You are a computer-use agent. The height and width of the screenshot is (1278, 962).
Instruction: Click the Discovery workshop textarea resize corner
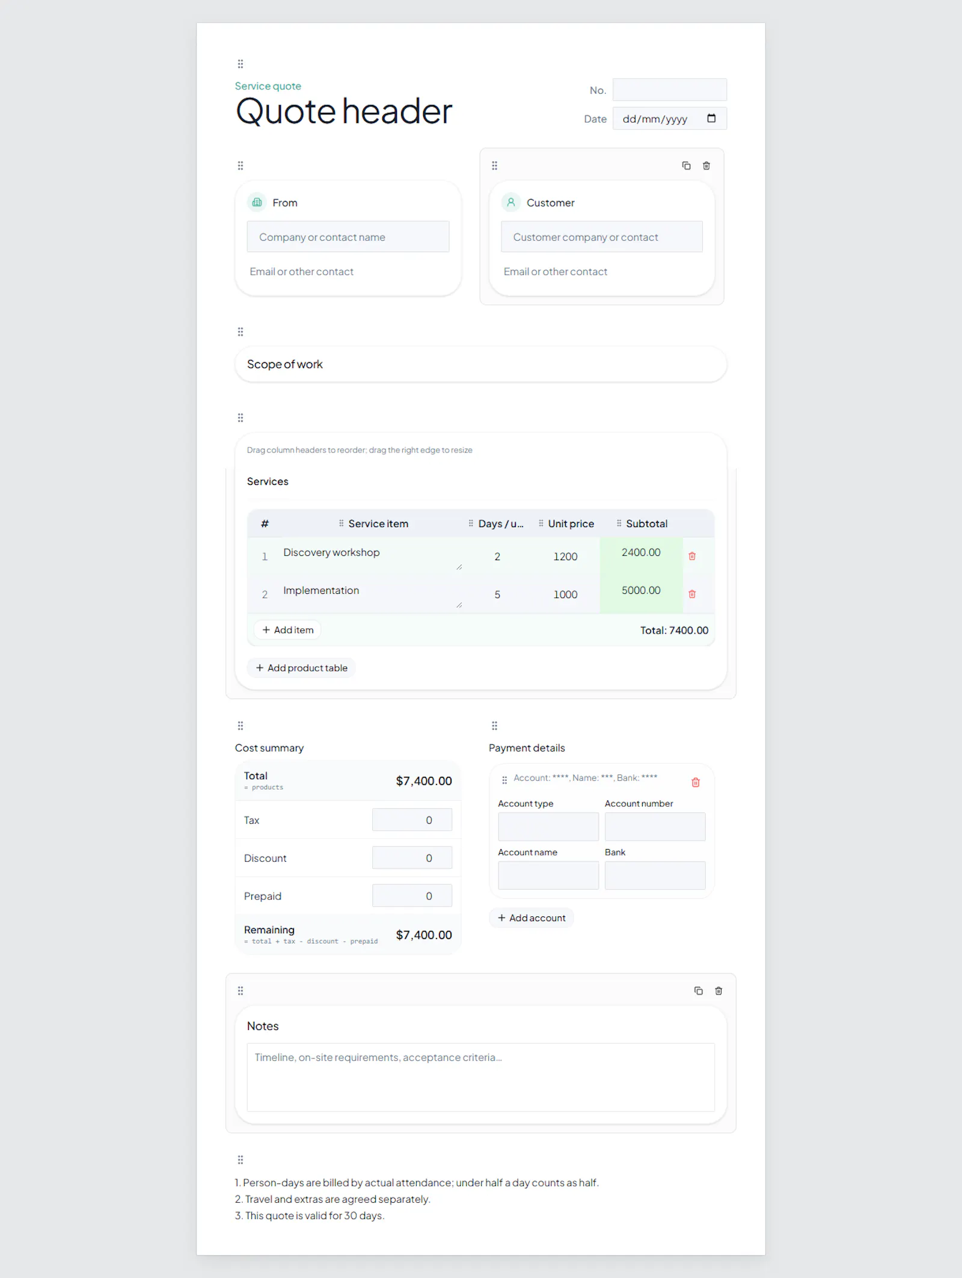pos(459,567)
